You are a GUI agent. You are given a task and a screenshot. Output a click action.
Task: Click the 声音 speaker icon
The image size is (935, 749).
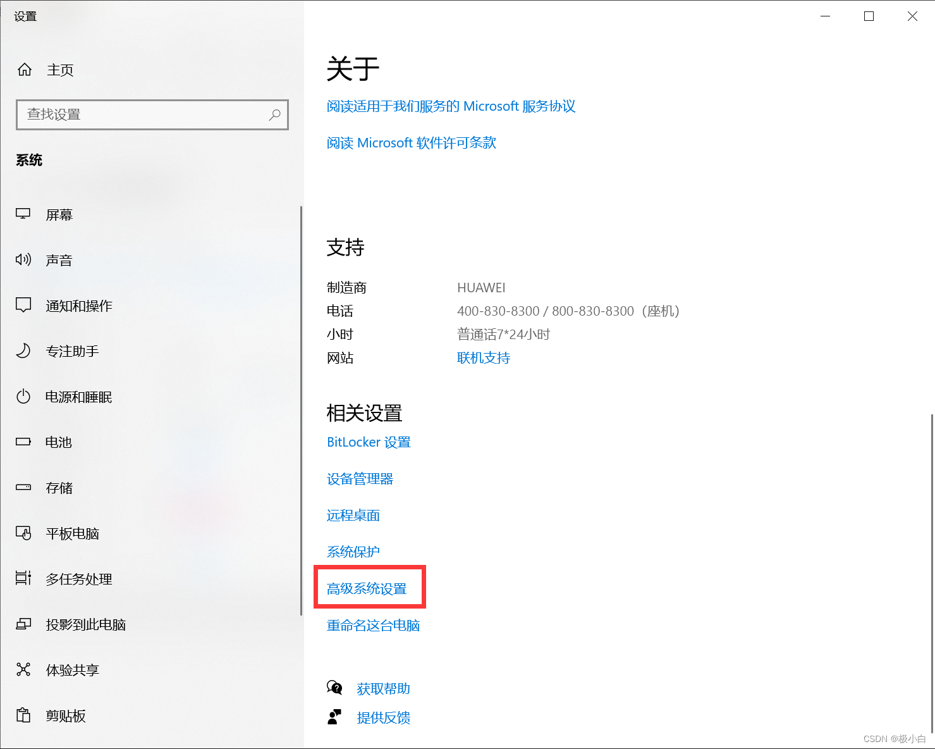point(23,260)
